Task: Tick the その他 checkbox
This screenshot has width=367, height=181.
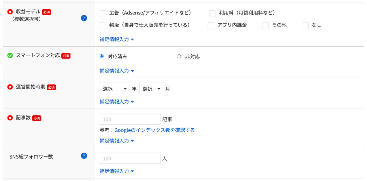Action: pyautogui.click(x=265, y=26)
